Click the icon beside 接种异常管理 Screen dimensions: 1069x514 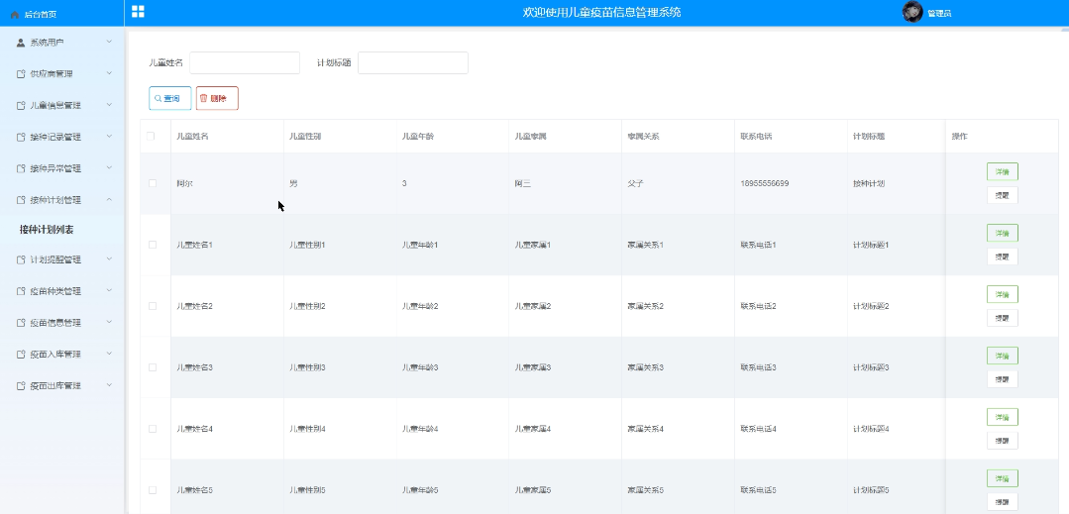tap(21, 168)
